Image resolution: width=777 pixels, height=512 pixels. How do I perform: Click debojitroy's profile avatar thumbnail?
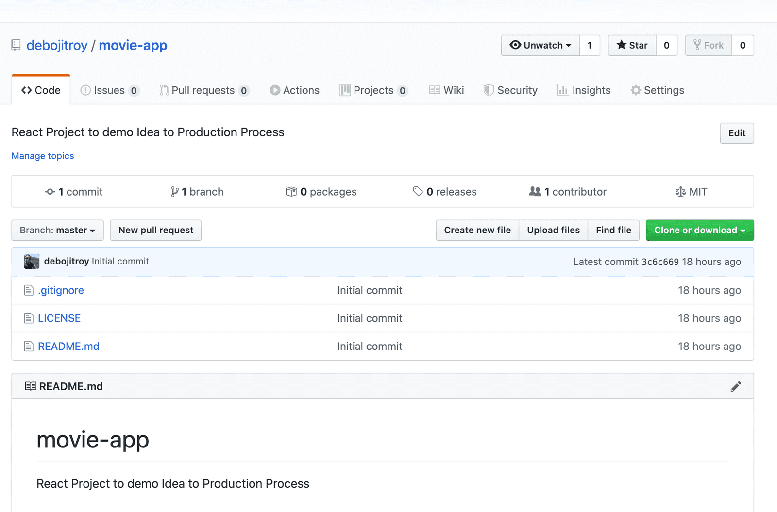pyautogui.click(x=31, y=261)
